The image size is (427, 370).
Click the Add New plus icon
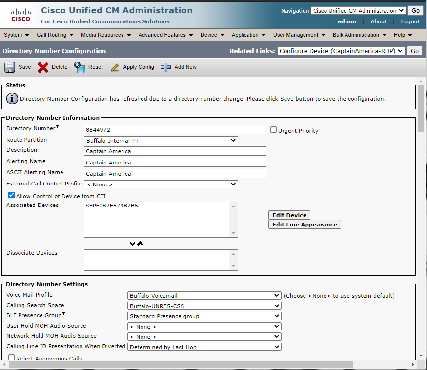coord(165,67)
